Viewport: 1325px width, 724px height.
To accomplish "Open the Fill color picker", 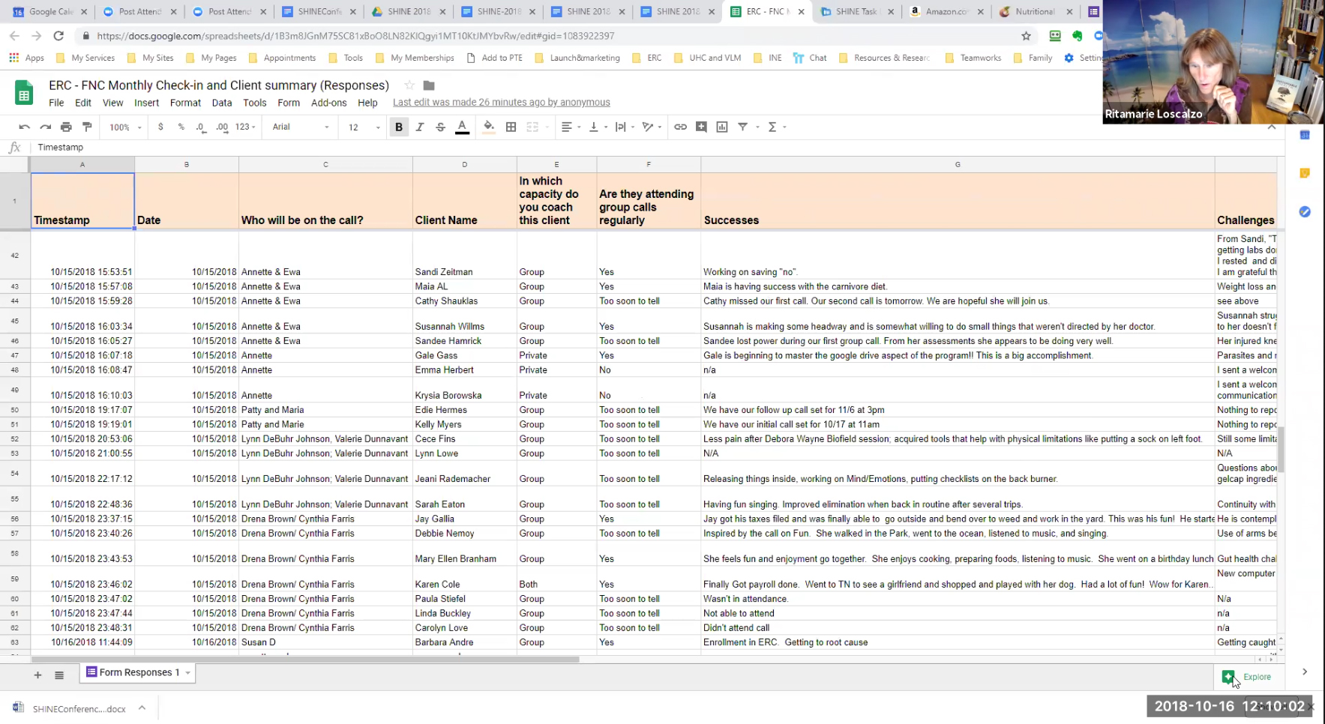I will tap(489, 127).
